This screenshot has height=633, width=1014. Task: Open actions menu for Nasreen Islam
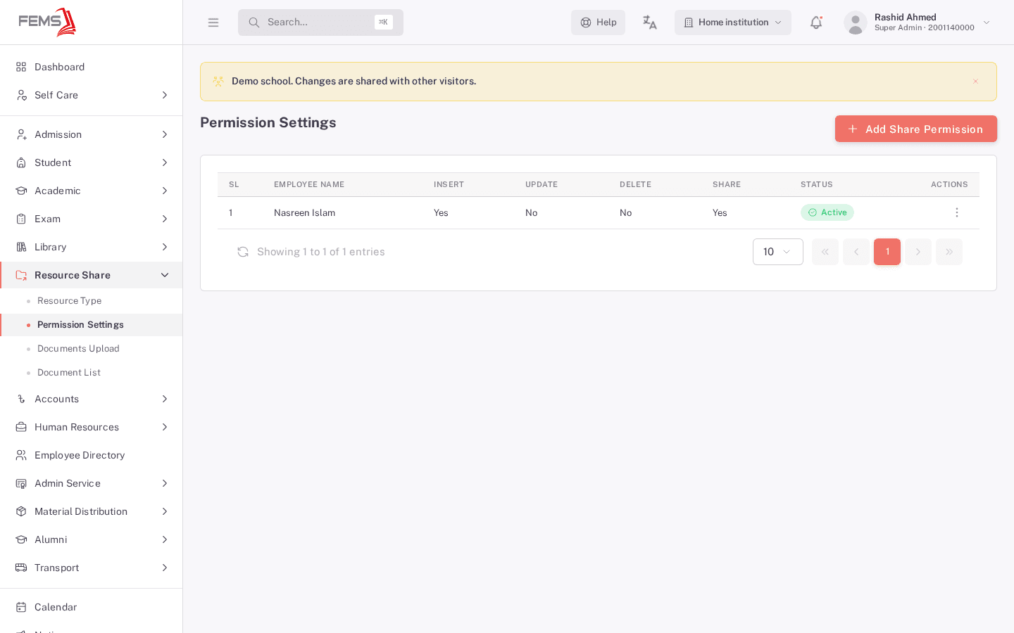(x=956, y=212)
